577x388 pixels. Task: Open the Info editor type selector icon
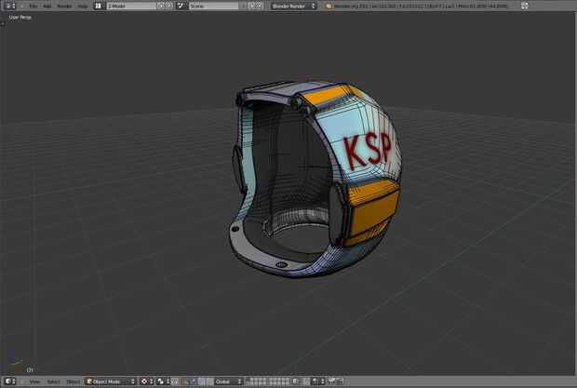tap(10, 6)
